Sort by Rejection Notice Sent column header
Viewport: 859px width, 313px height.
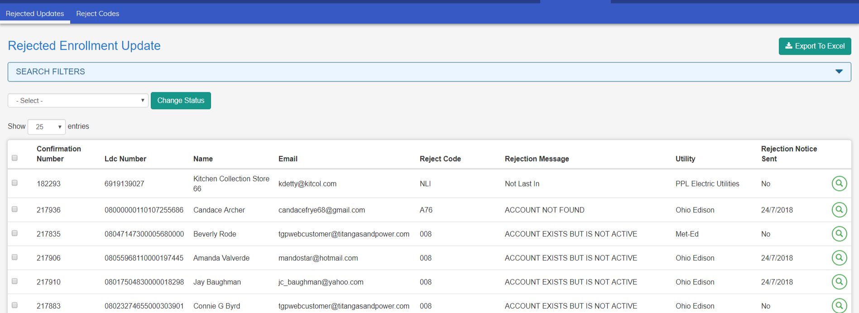[789, 154]
